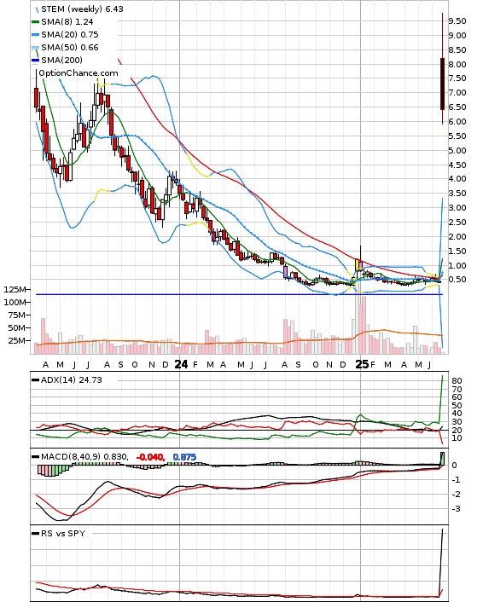The width and height of the screenshot is (483, 602).
Task: Click the STEM (weekly) 6.43 title
Action: (82, 9)
